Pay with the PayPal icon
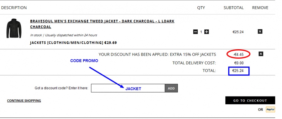Viewport: 282px width, 119px height. point(270,110)
